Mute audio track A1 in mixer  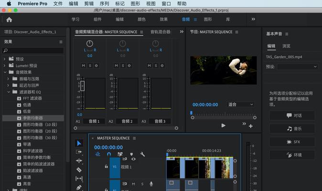(83, 65)
